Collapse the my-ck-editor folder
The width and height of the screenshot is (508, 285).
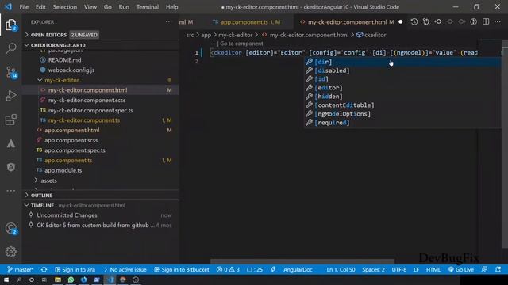(62, 80)
